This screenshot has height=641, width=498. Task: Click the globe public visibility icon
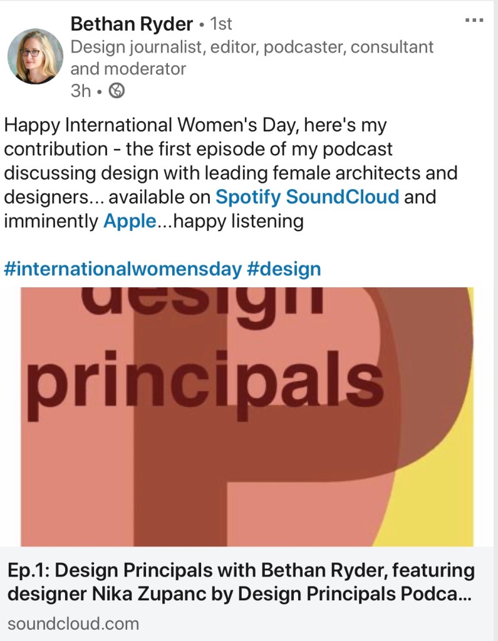click(117, 91)
